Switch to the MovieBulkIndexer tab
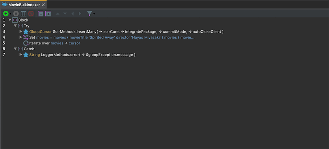 pos(24,5)
